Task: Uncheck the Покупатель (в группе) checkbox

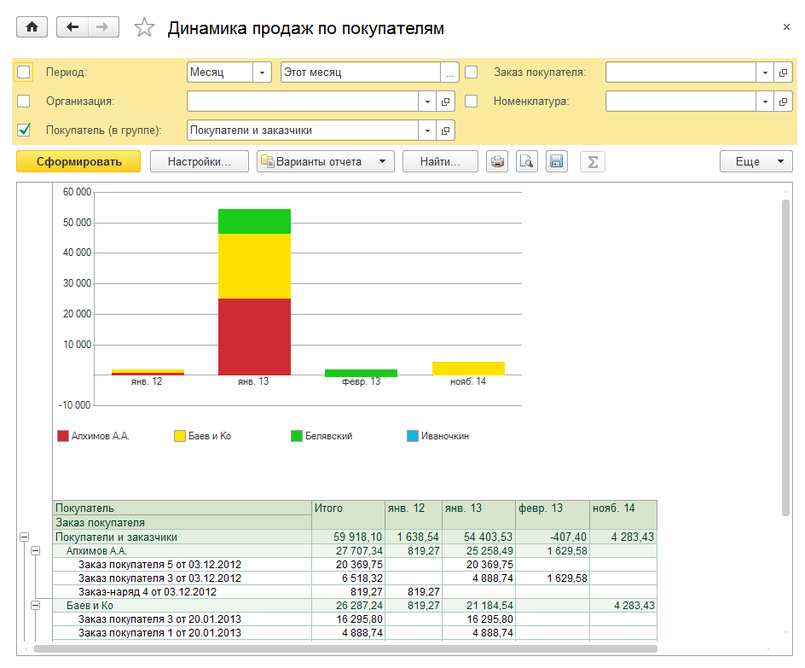Action: click(x=24, y=131)
